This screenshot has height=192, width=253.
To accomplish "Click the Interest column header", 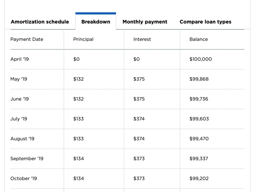I will point(142,39).
